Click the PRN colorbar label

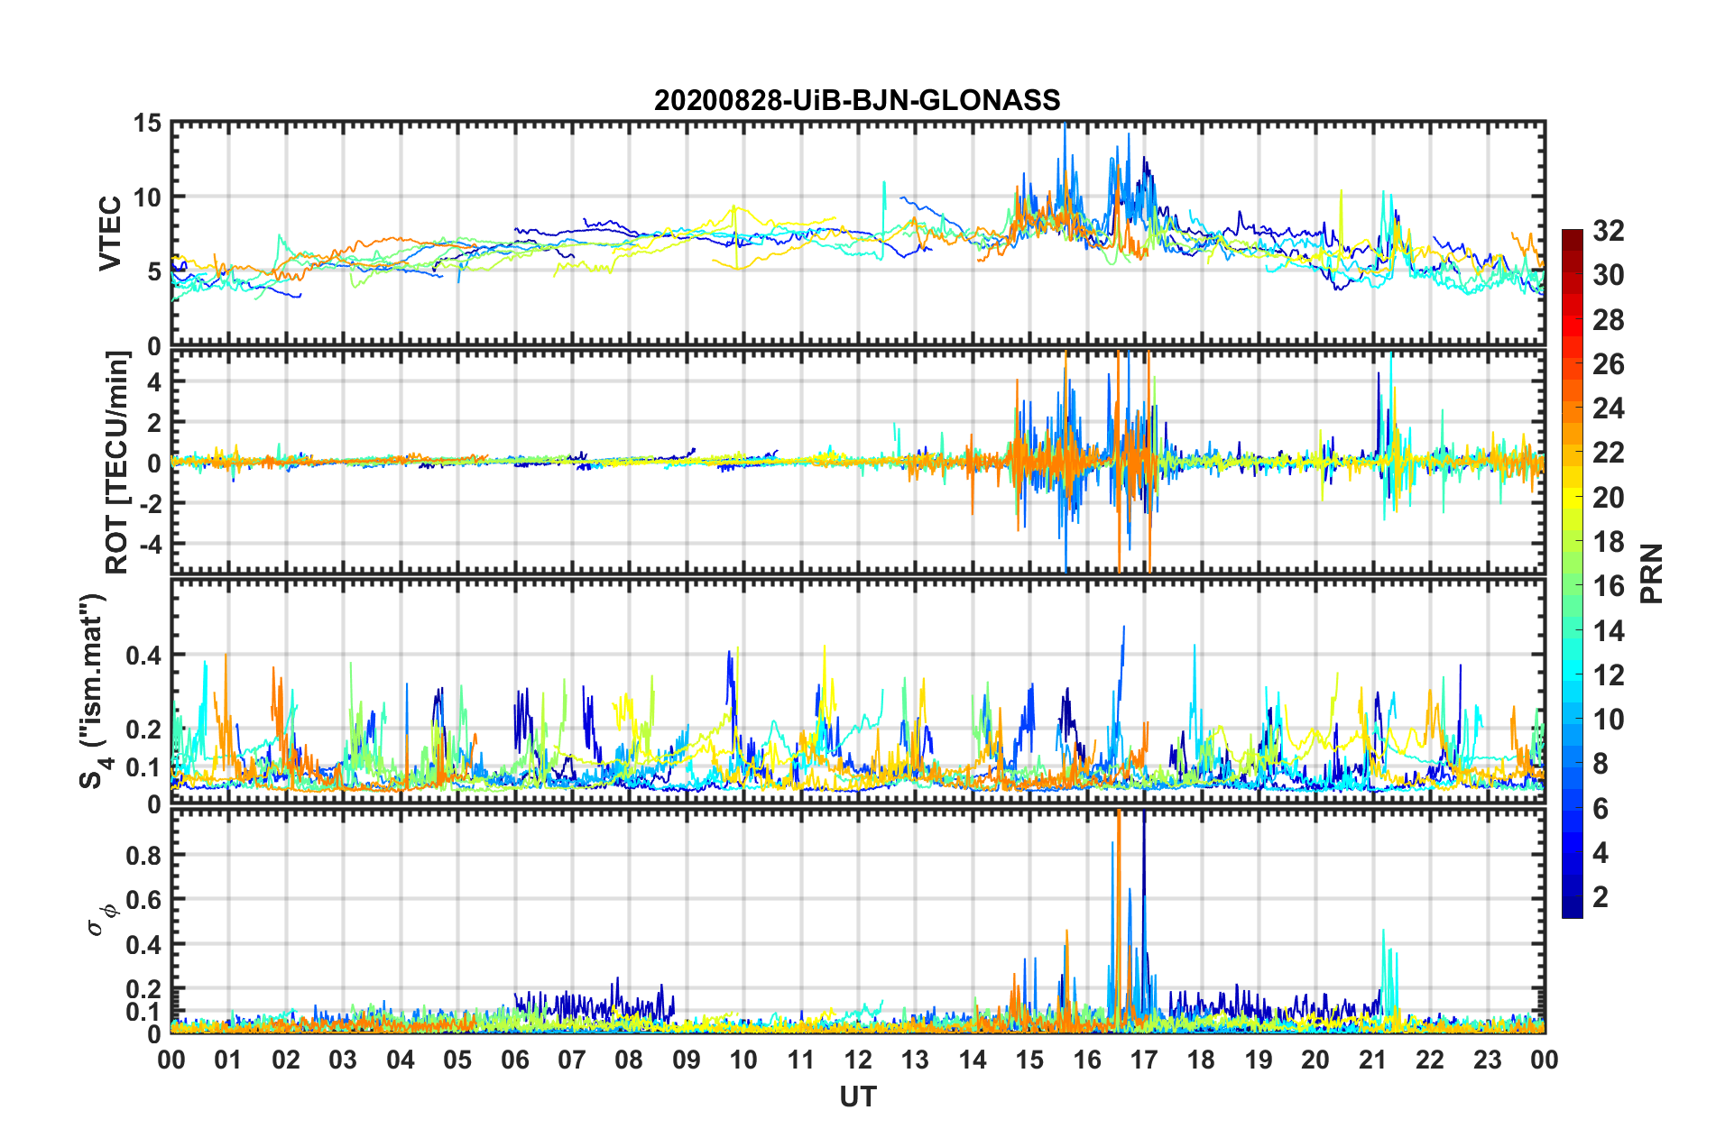pos(1652,573)
